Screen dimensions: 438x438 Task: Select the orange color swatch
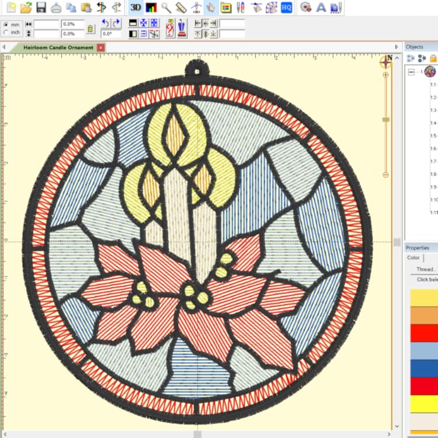424,315
